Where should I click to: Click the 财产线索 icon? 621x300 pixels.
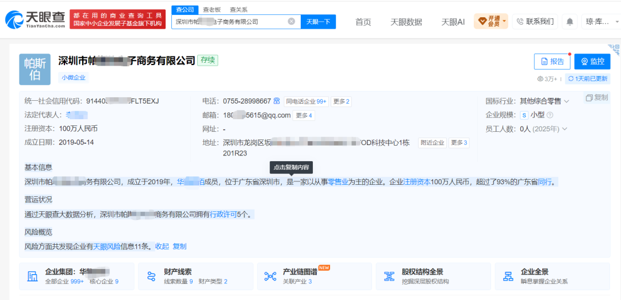pyautogui.click(x=151, y=276)
